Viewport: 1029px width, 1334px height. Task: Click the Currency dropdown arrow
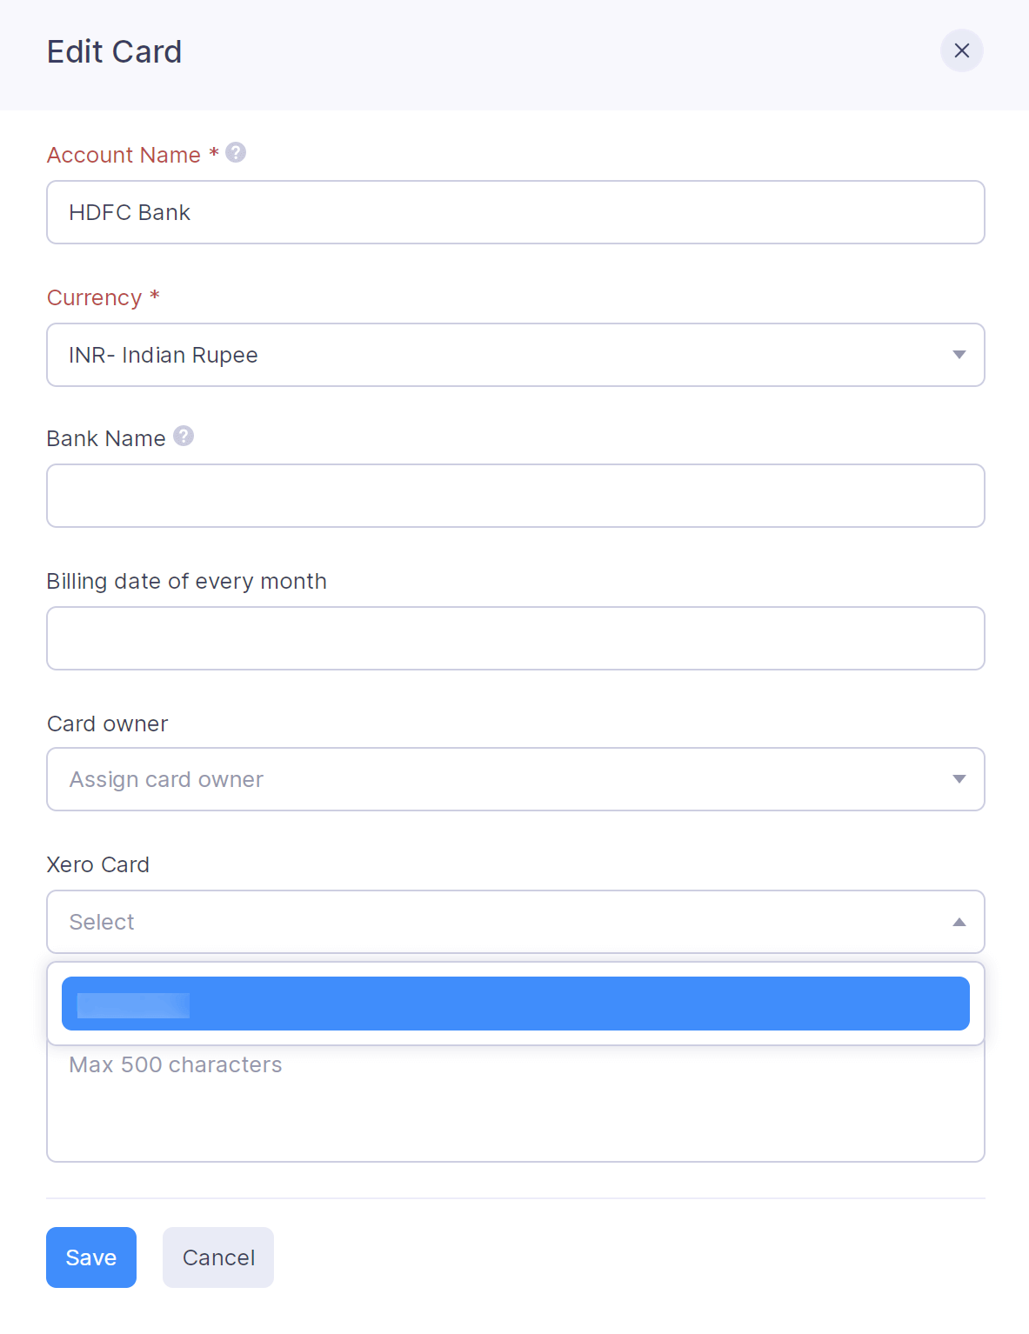pos(959,355)
